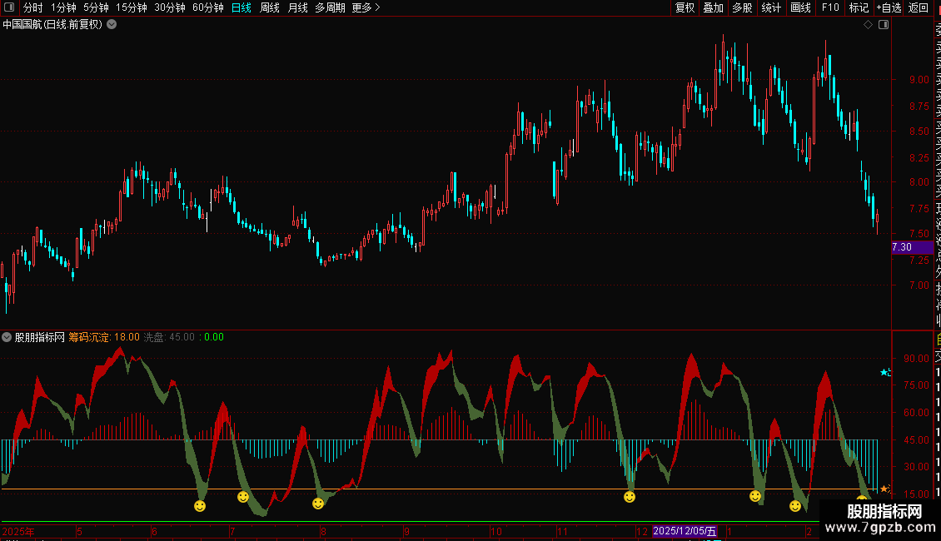This screenshot has height=541, width=941.
Task: Click the smiley signal near the 7 month label
Action: [x=243, y=497]
